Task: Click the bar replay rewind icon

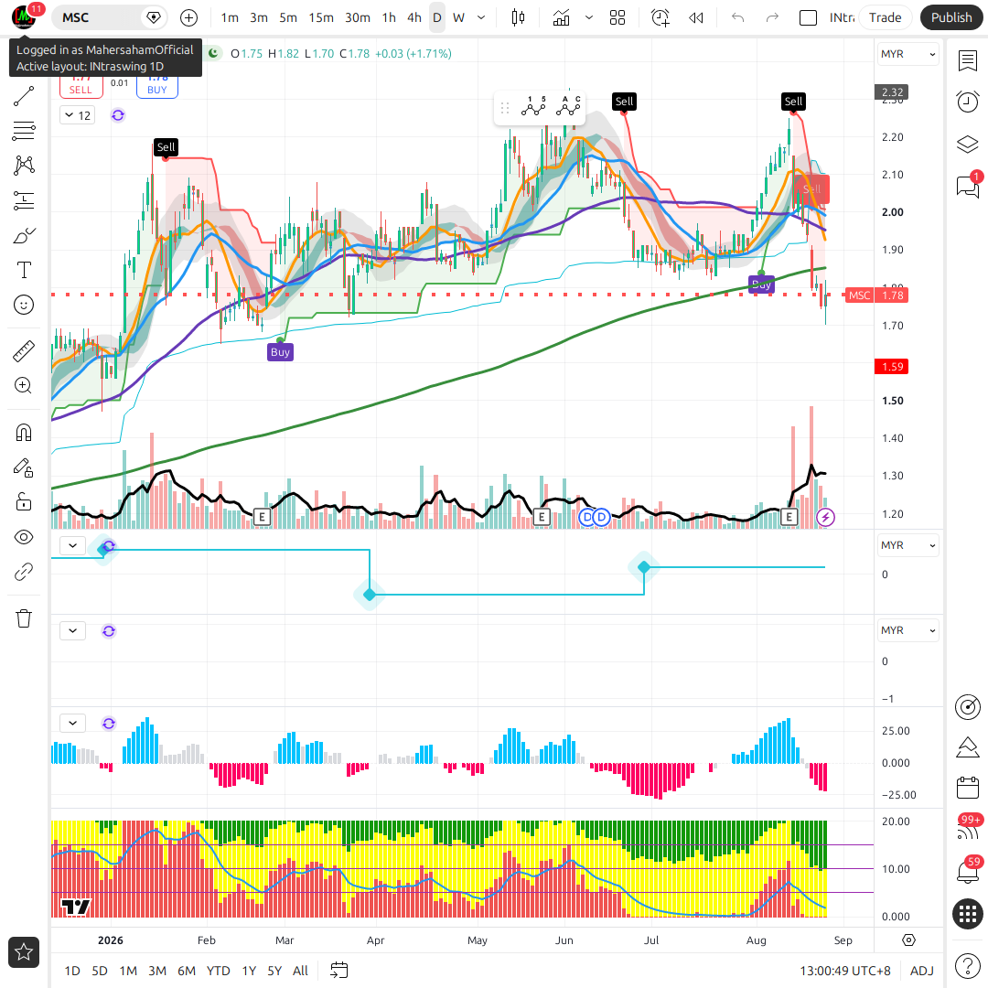Action: (x=695, y=17)
